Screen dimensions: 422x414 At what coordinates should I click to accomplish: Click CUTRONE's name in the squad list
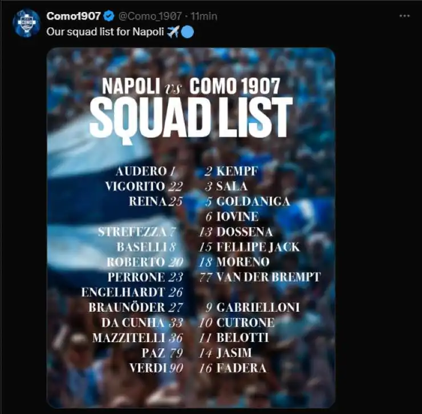point(245,323)
